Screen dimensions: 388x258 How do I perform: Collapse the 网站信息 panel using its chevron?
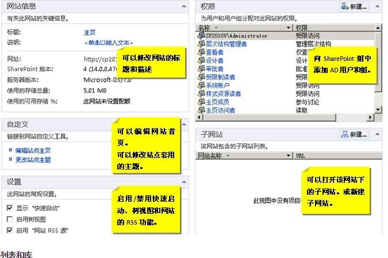[184, 6]
